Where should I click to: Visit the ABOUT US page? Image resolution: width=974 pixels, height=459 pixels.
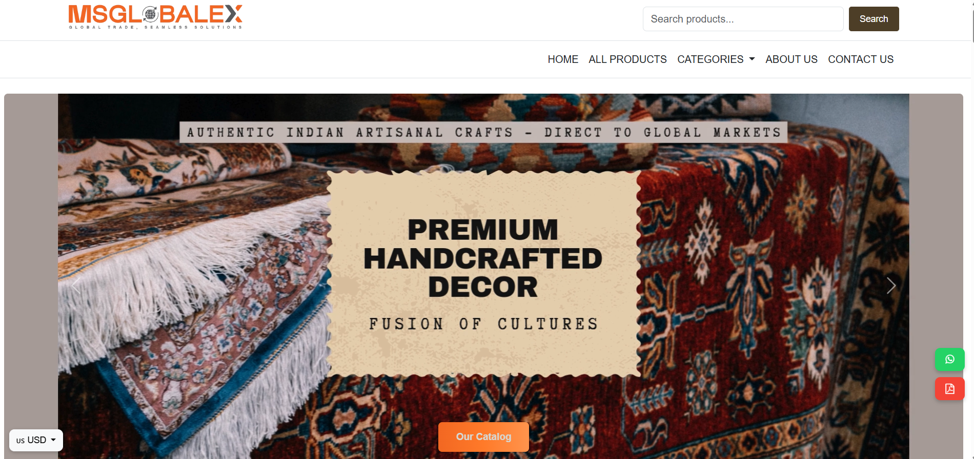point(792,59)
